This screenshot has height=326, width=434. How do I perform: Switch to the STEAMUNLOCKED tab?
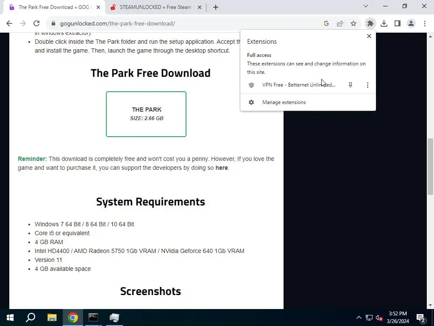point(155,7)
